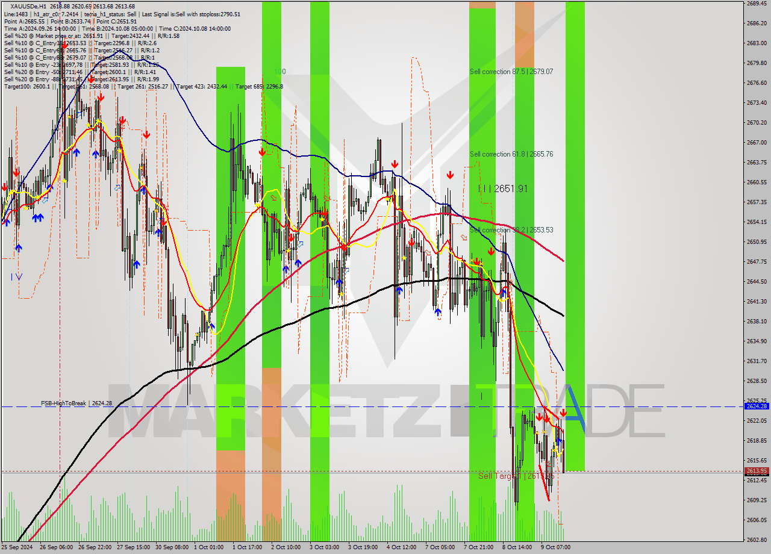Click '26 Sep 22:00' on time axis
Image resolution: width=771 pixels, height=554 pixels.
[95, 547]
